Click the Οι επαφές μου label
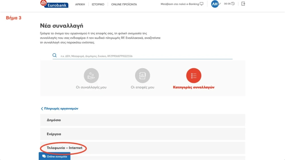Viewport: 285px width, 160px height. pos(142,87)
